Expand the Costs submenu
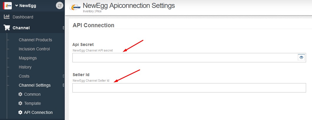Screen dimensions: 312x120 (64, 76)
